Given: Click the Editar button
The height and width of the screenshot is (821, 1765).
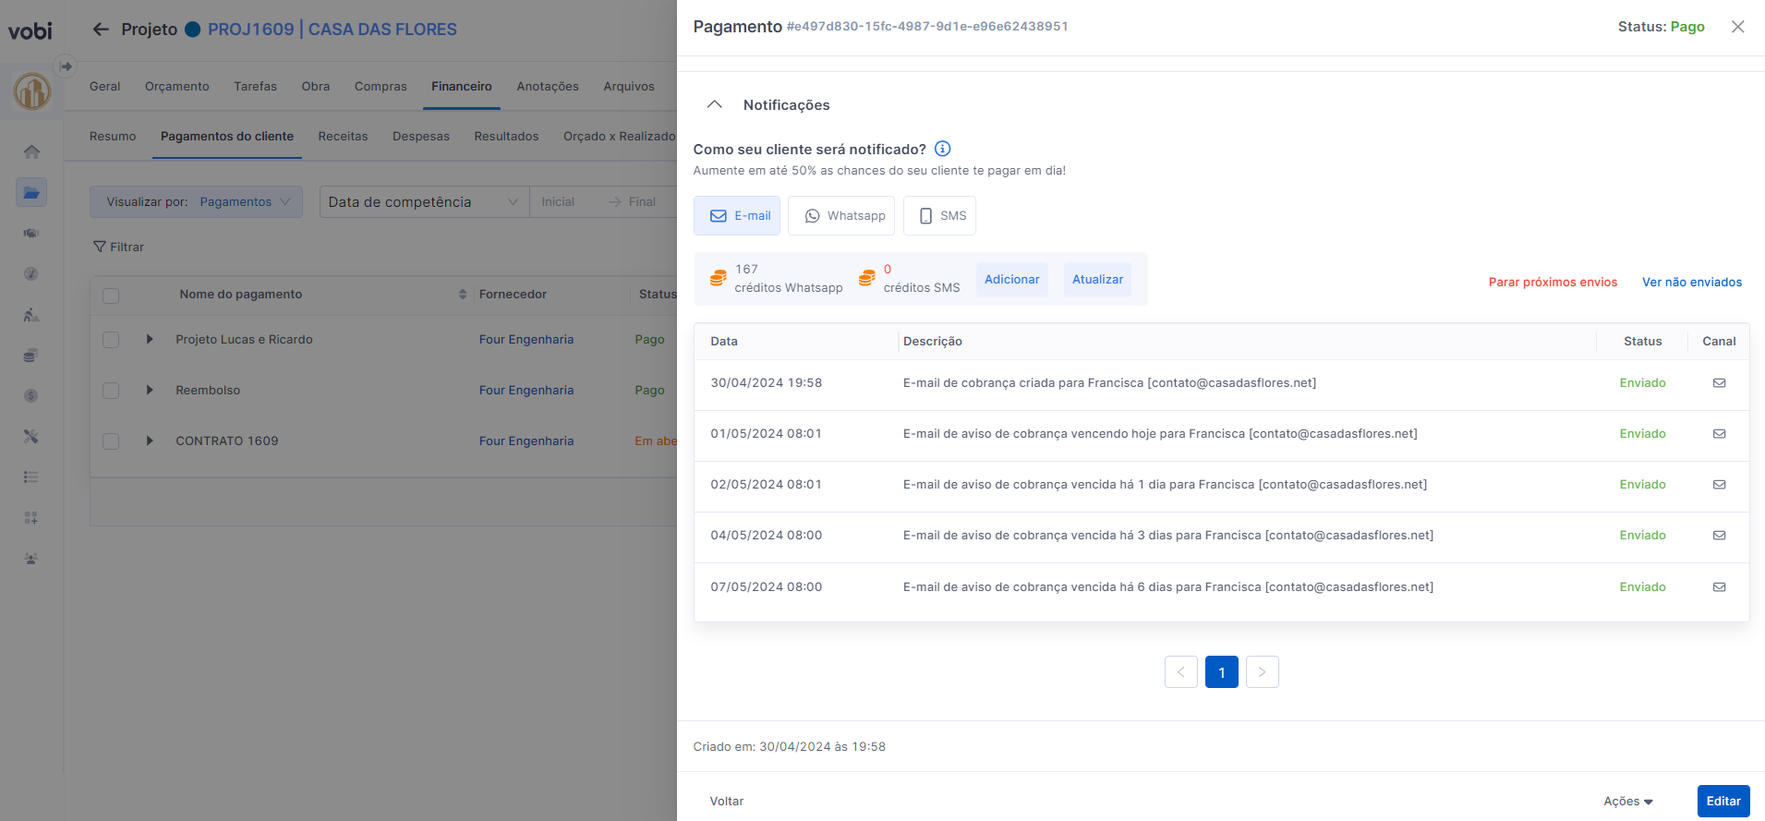Looking at the screenshot, I should (1723, 802).
